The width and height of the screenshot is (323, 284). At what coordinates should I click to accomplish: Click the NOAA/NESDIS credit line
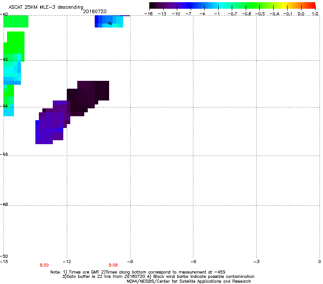point(189,281)
